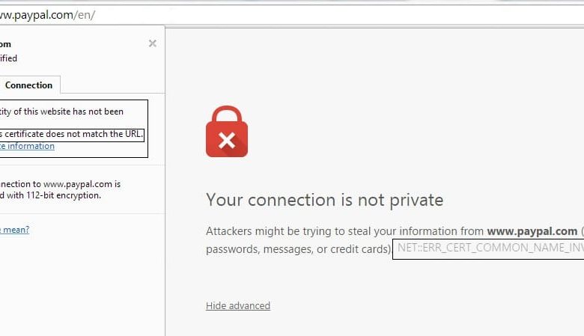584x336 pixels.
Task: Click the 'ified' status text under the site name
Action: [8, 58]
